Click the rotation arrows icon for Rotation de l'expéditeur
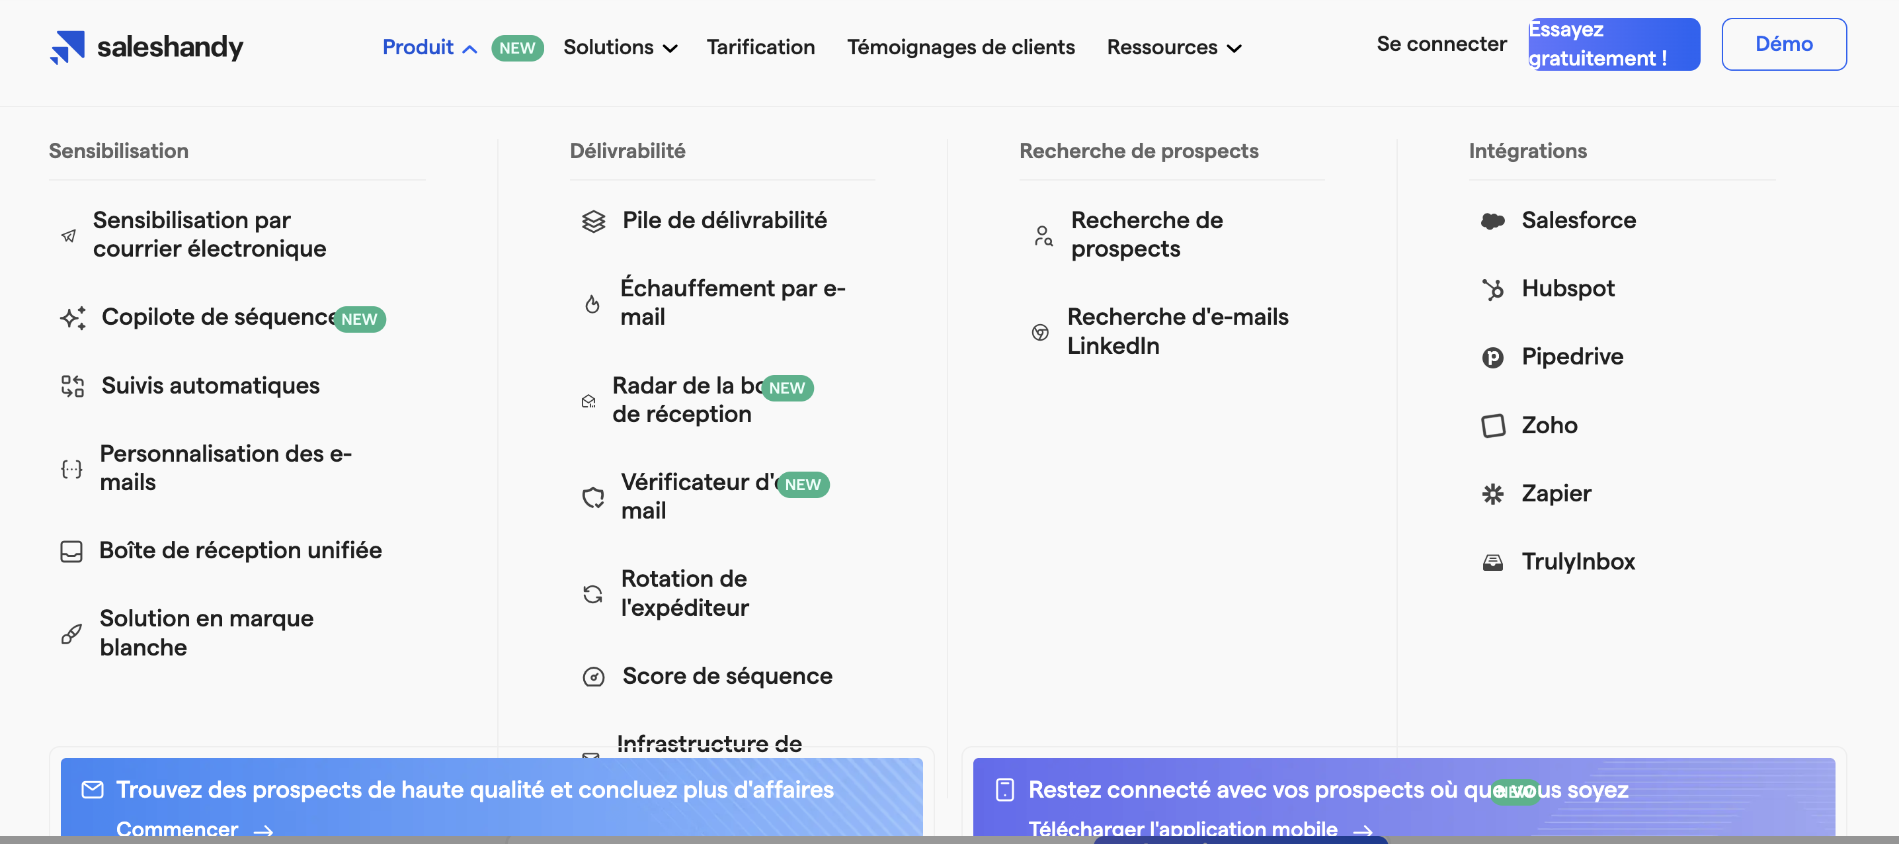Viewport: 1899px width, 844px height. 592,594
